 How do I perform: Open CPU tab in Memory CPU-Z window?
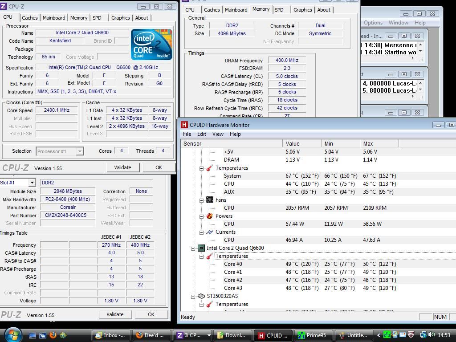190,10
